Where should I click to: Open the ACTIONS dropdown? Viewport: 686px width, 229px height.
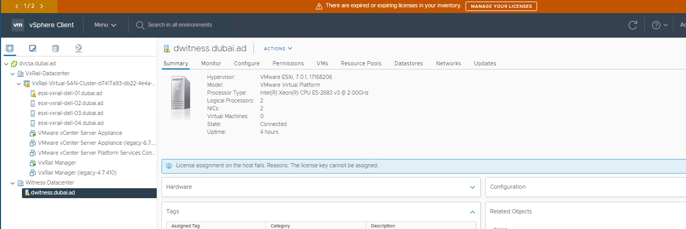(x=278, y=49)
